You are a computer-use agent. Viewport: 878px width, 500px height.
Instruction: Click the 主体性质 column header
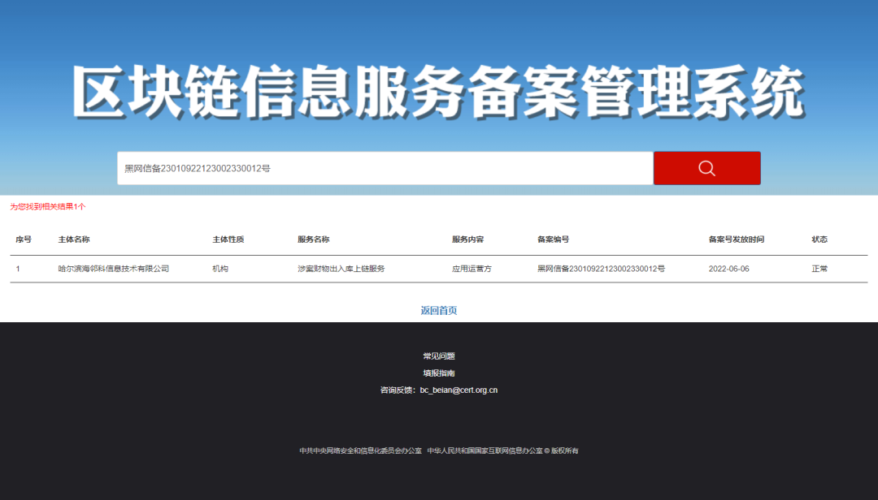tap(228, 239)
